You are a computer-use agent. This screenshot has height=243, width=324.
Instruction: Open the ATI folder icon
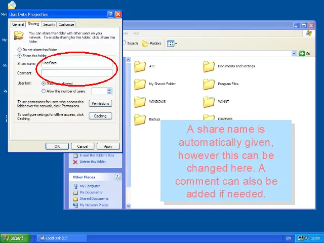pos(140,66)
